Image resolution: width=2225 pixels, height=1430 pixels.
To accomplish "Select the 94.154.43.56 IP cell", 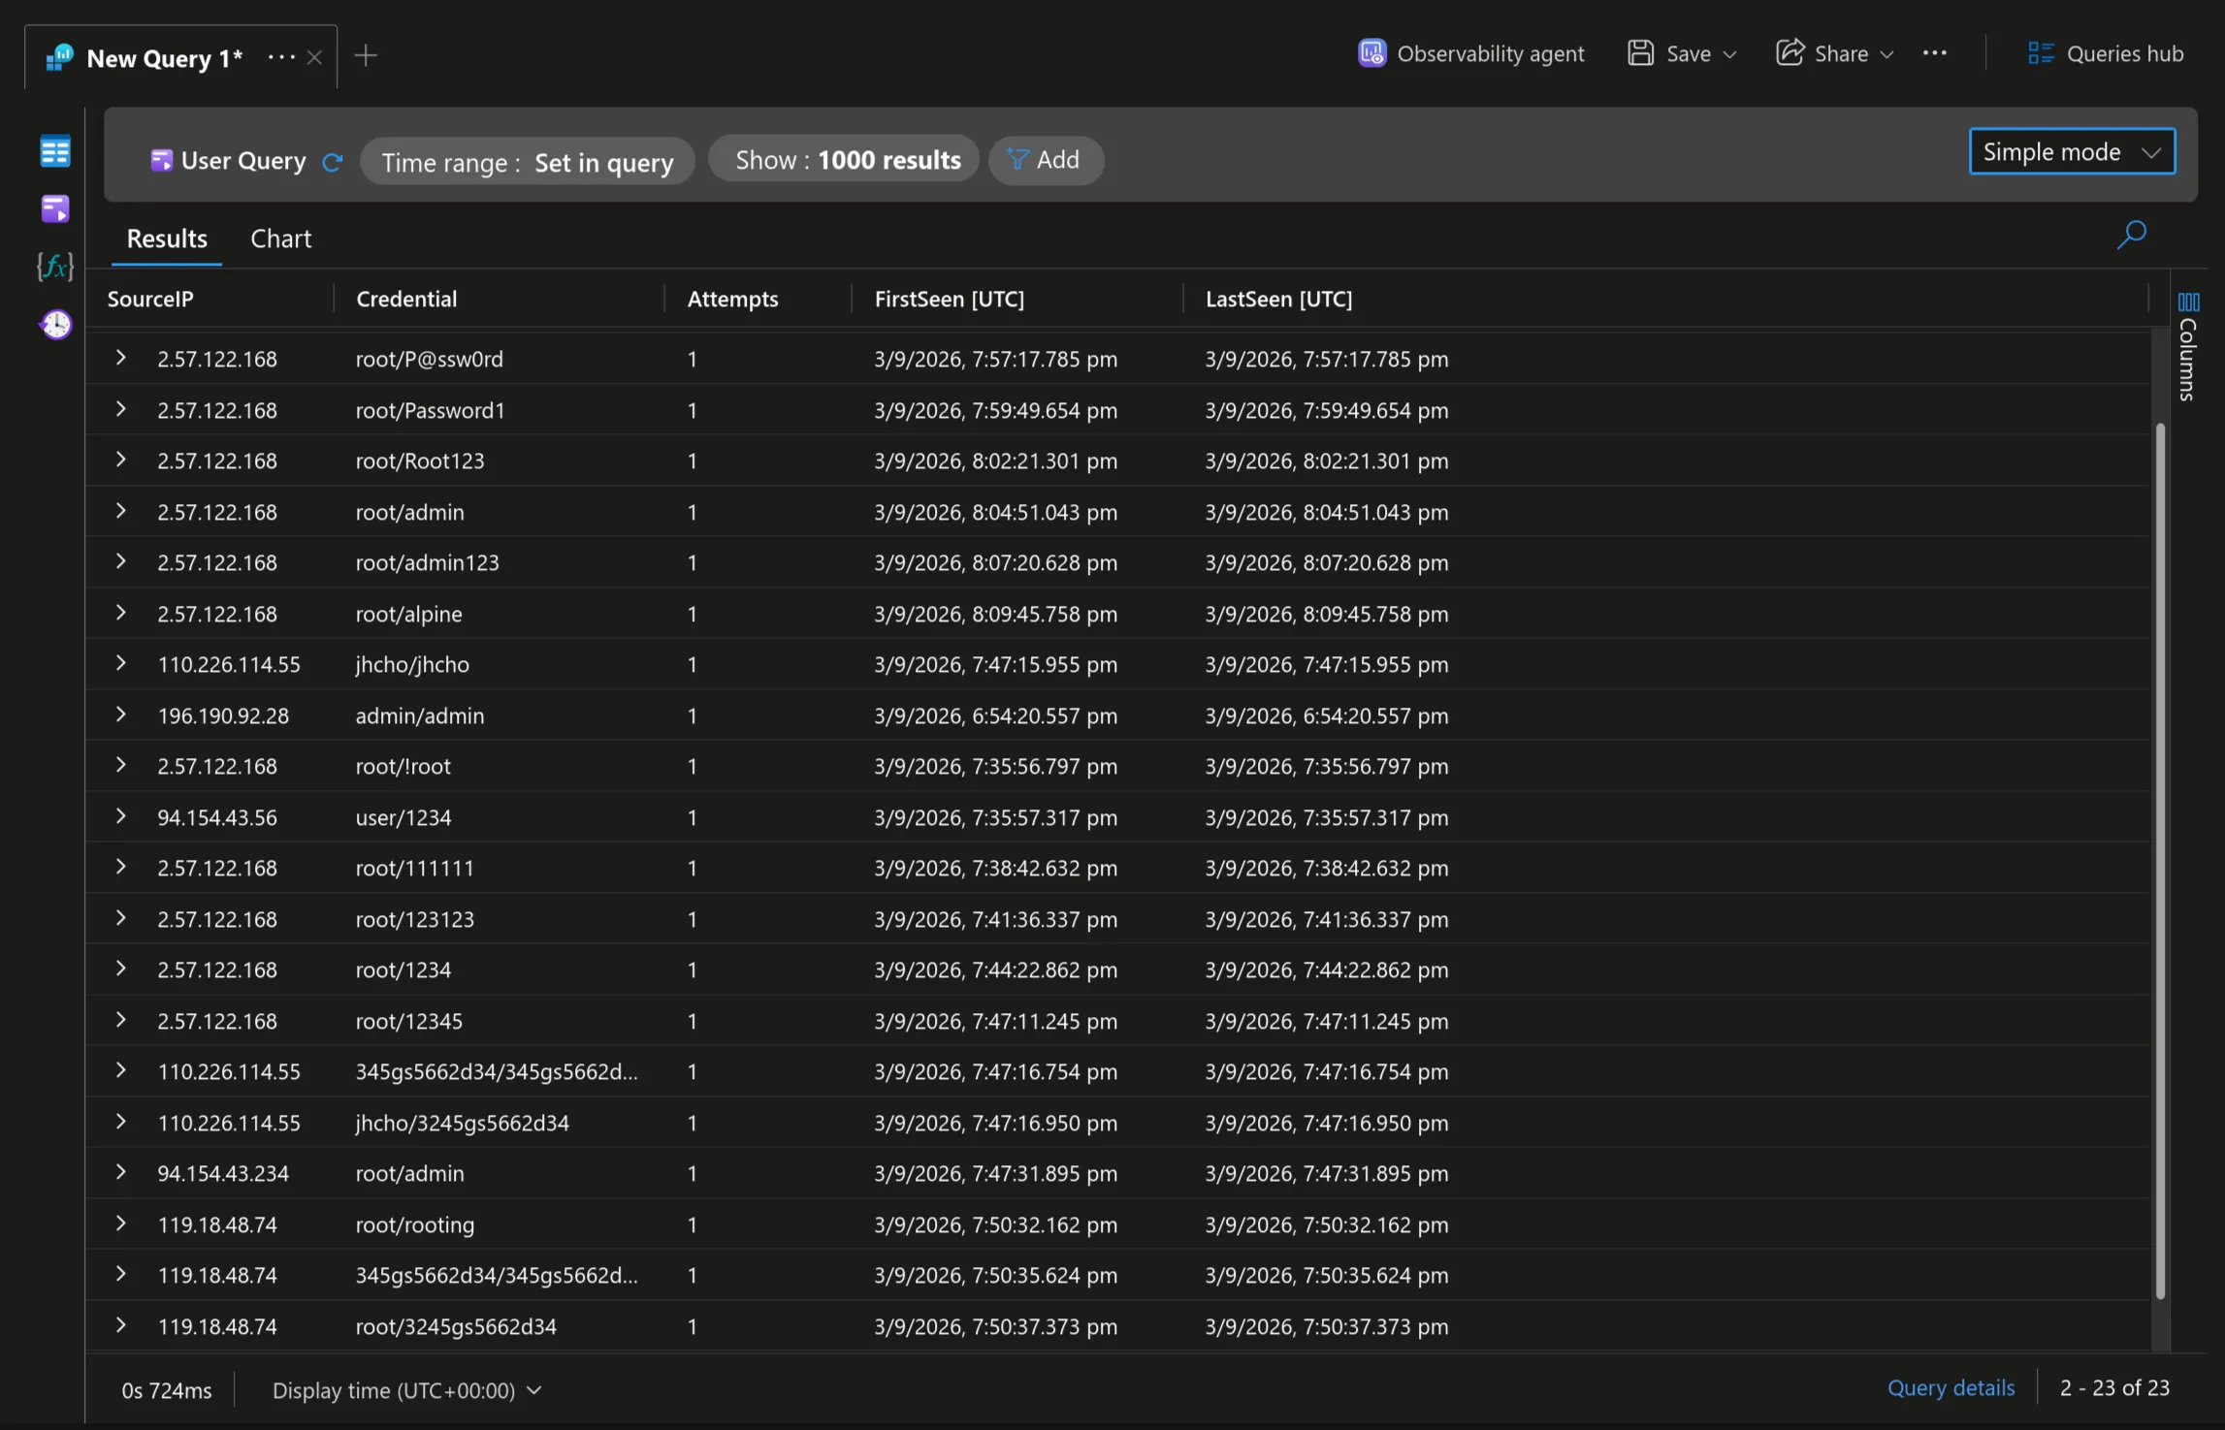I will (217, 817).
